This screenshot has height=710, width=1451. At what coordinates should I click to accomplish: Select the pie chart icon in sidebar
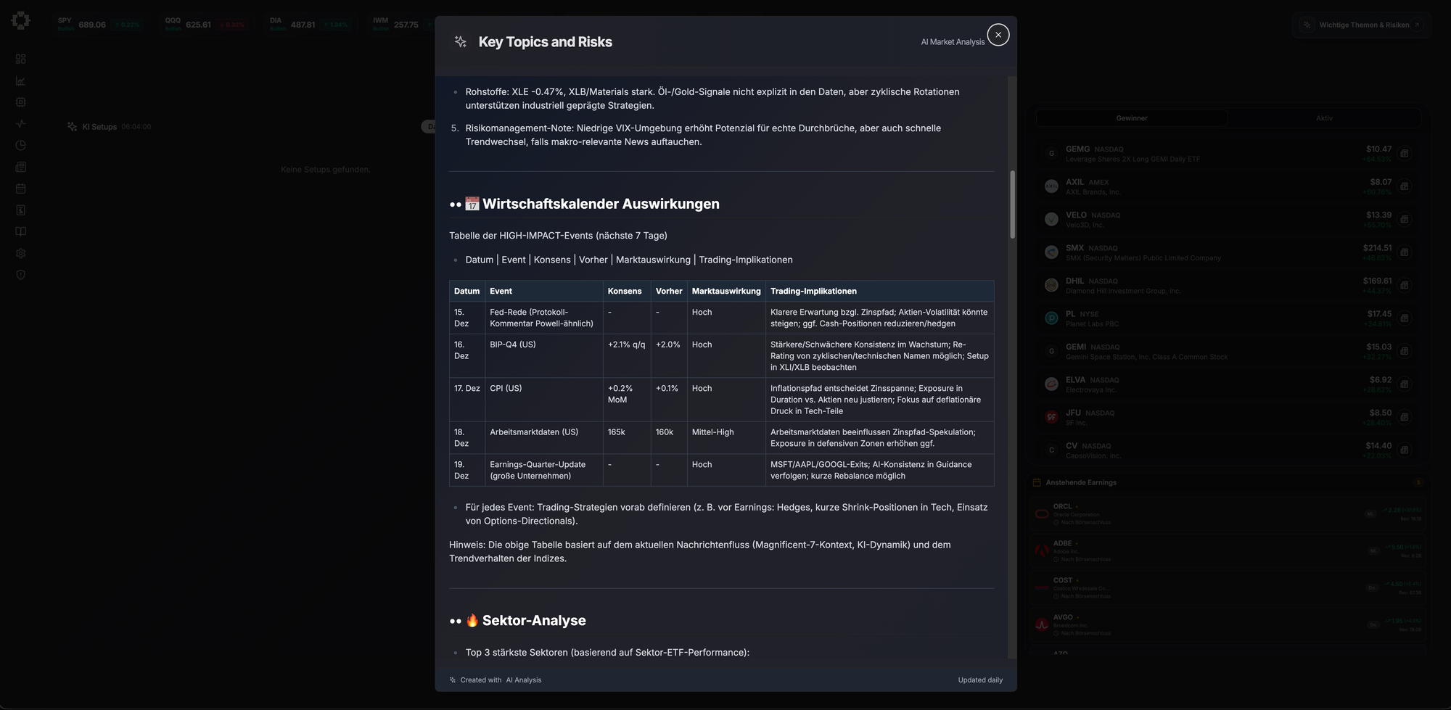20,145
